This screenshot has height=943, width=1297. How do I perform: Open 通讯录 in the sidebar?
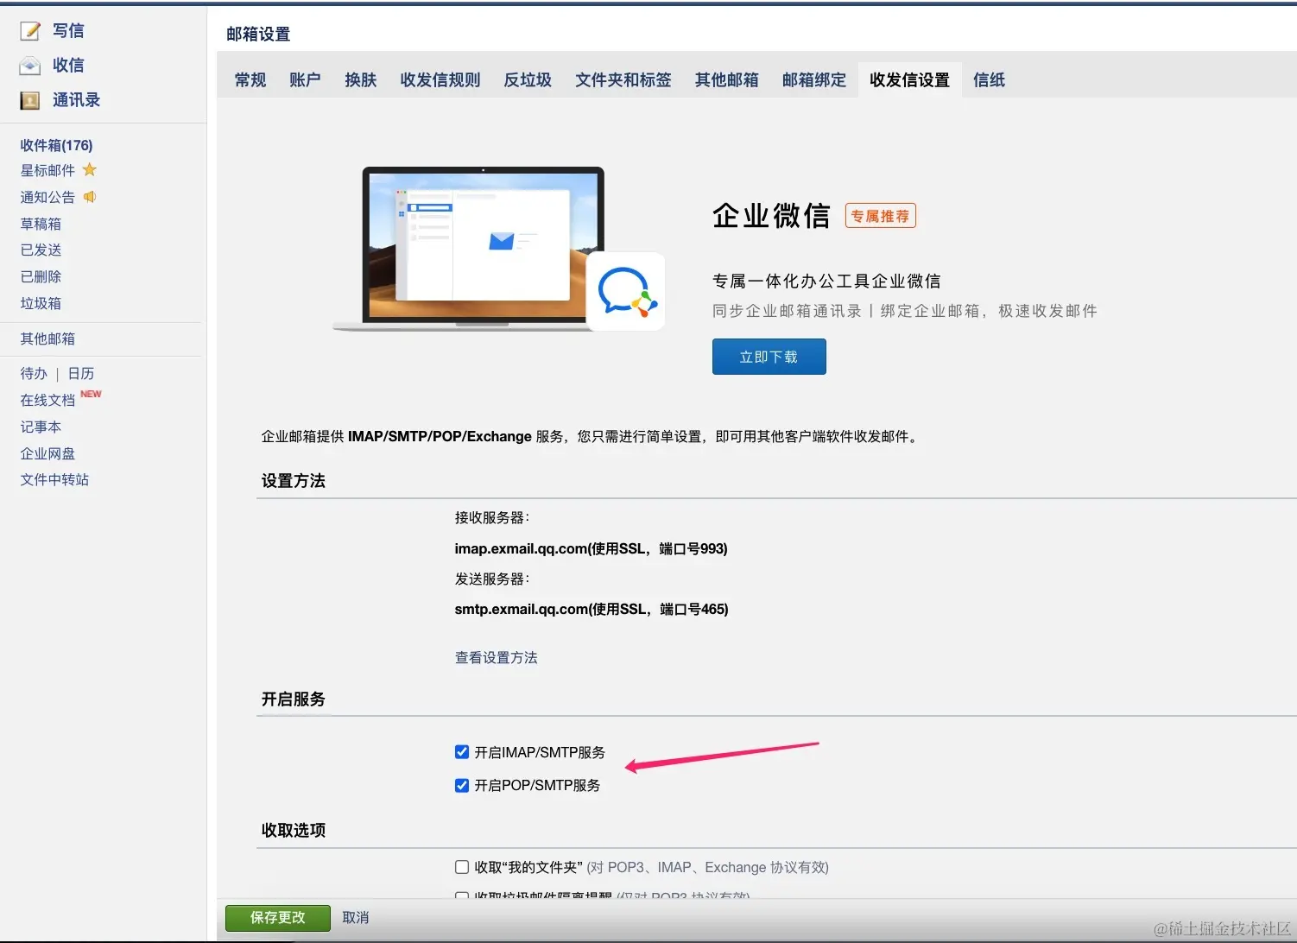pyautogui.click(x=76, y=100)
